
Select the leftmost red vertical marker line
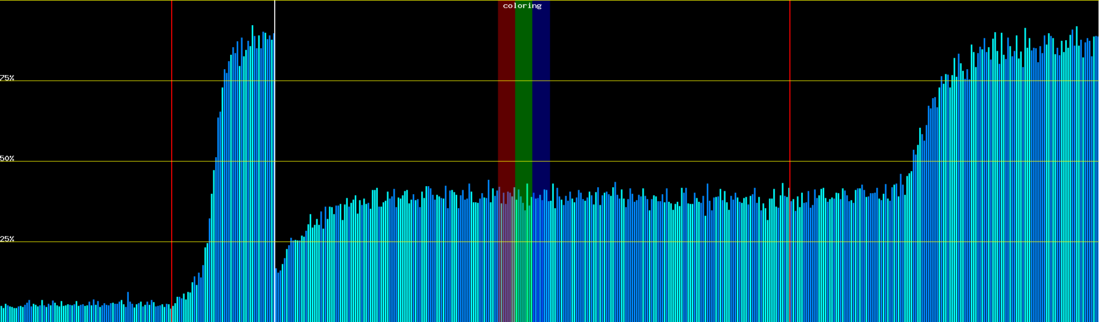click(x=172, y=134)
